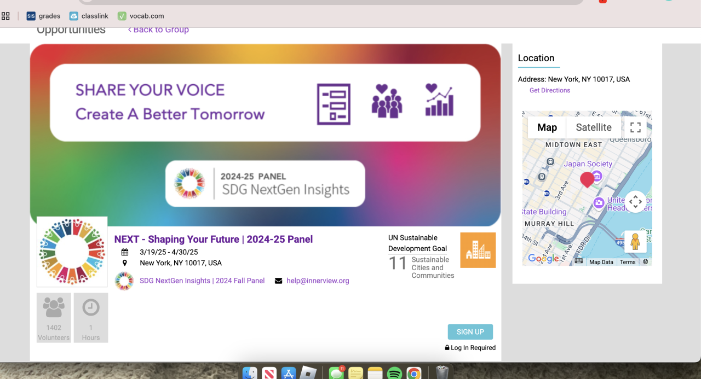Click the MIDTOWN EAST map label
This screenshot has width=701, height=379.
[x=573, y=144]
